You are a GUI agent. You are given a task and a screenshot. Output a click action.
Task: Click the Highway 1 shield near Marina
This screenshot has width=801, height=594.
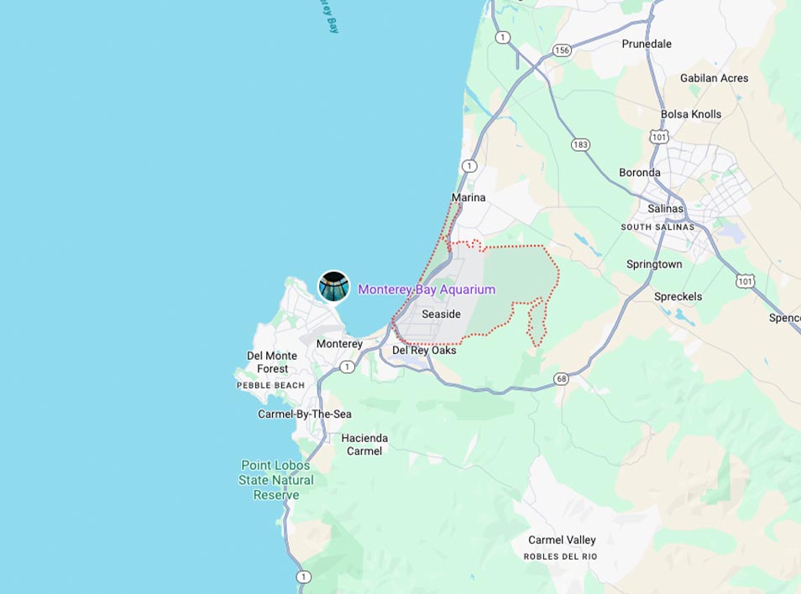469,166
